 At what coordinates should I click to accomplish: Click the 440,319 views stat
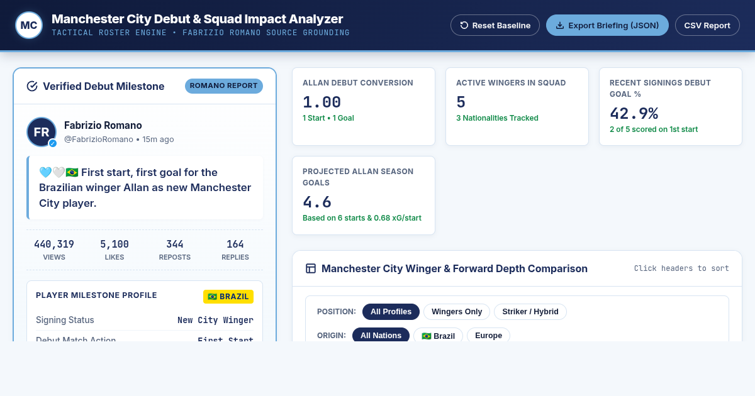(54, 250)
